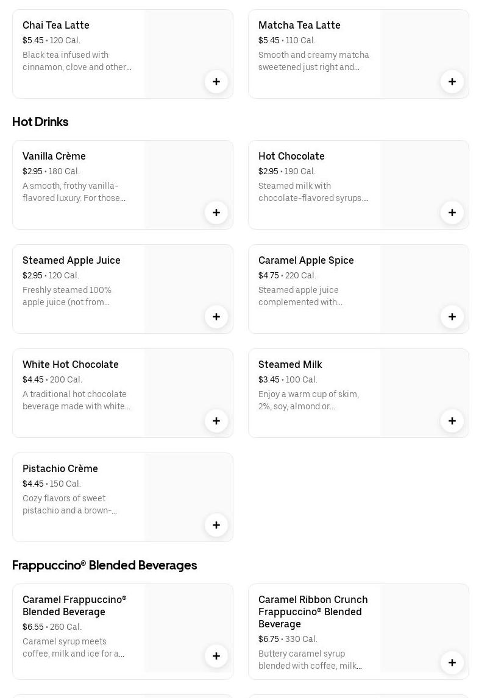The image size is (490, 698).
Task: Add Steamed Milk with plus icon
Action: tap(452, 421)
